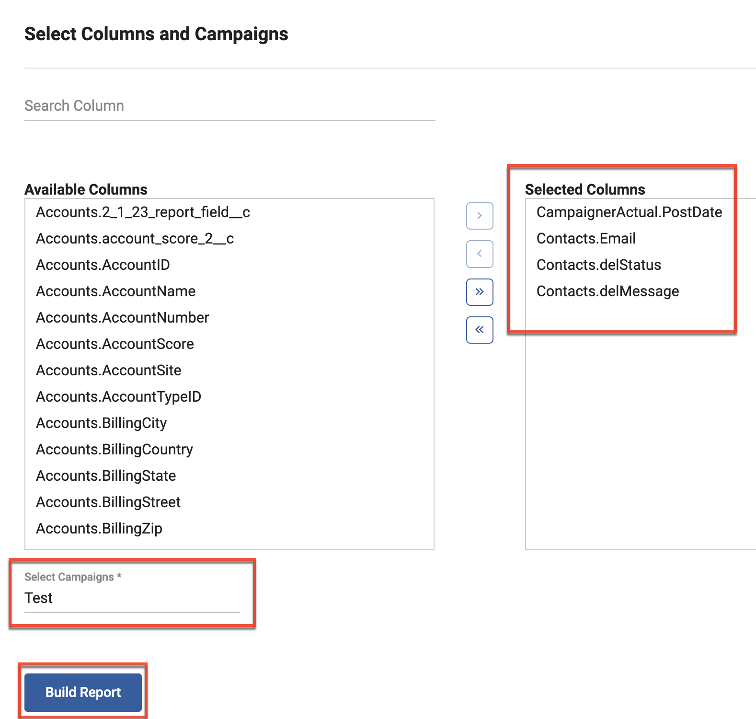Highlight Accounts.BillingZip column
The width and height of the screenshot is (756, 719).
click(x=99, y=529)
